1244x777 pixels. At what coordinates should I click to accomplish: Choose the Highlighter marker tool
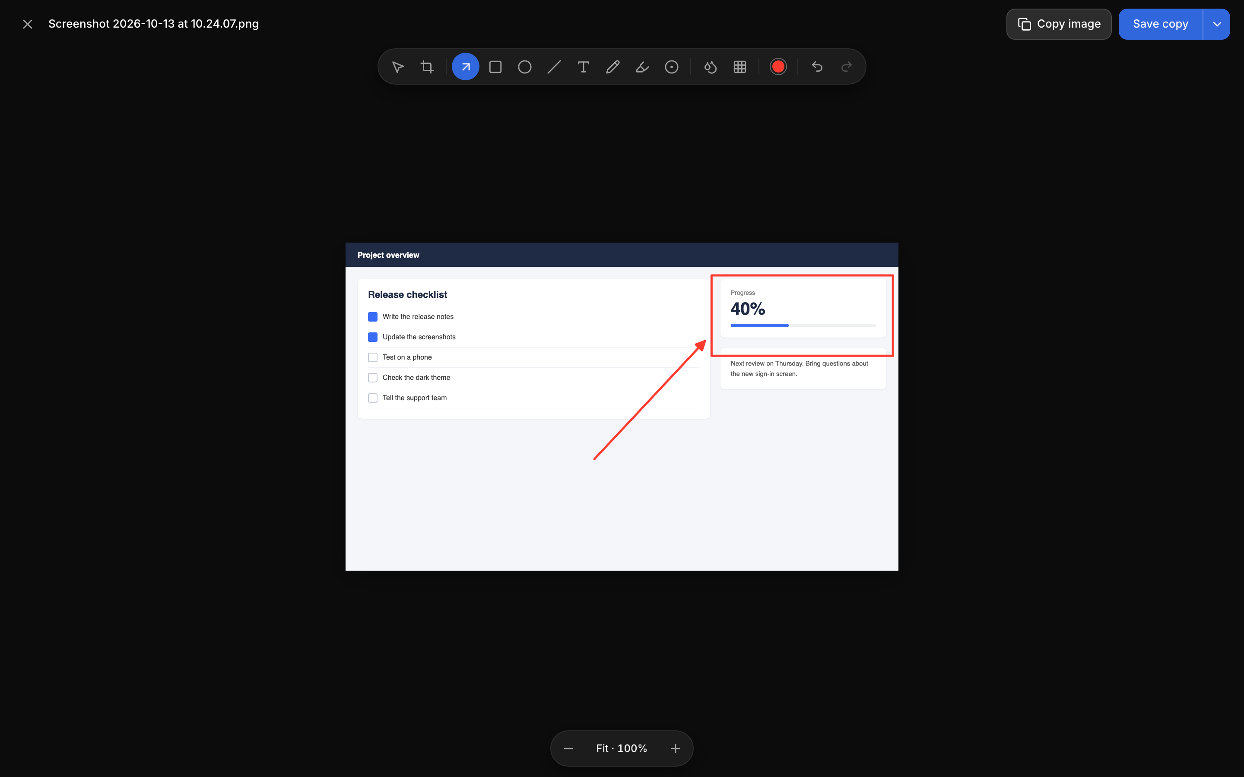(642, 67)
